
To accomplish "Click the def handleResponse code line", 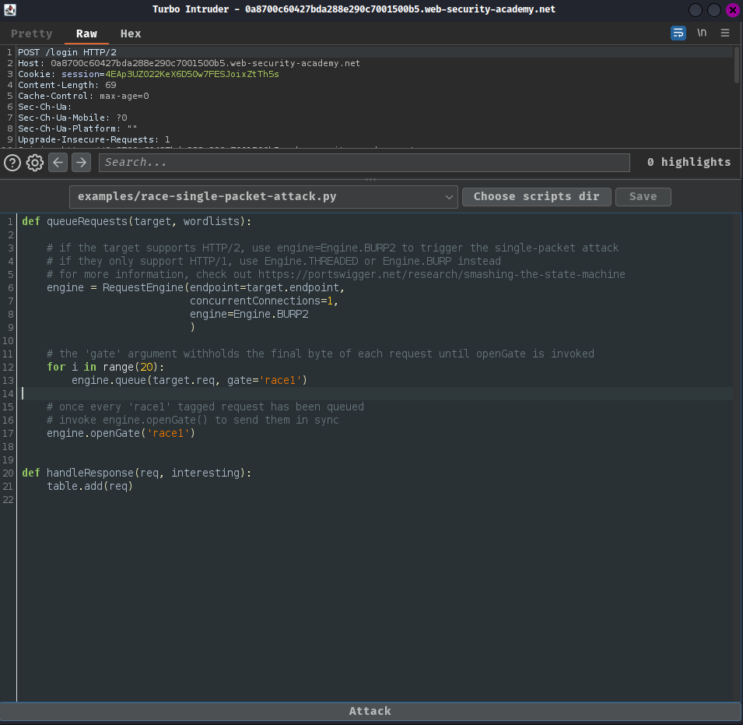I will point(136,473).
